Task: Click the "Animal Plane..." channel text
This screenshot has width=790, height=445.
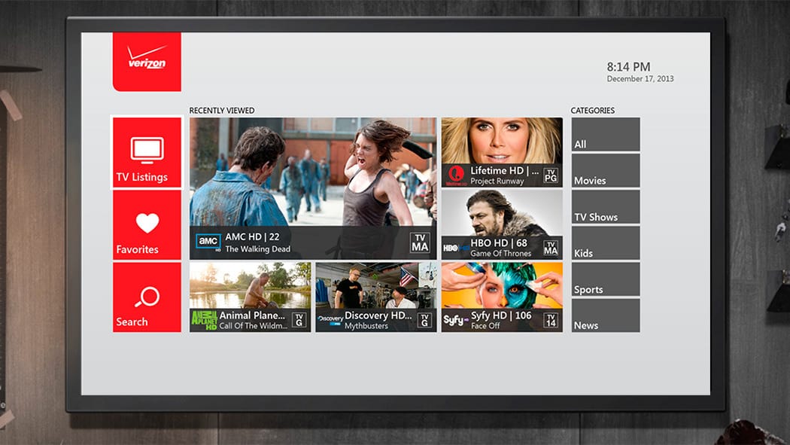Action: click(x=252, y=315)
